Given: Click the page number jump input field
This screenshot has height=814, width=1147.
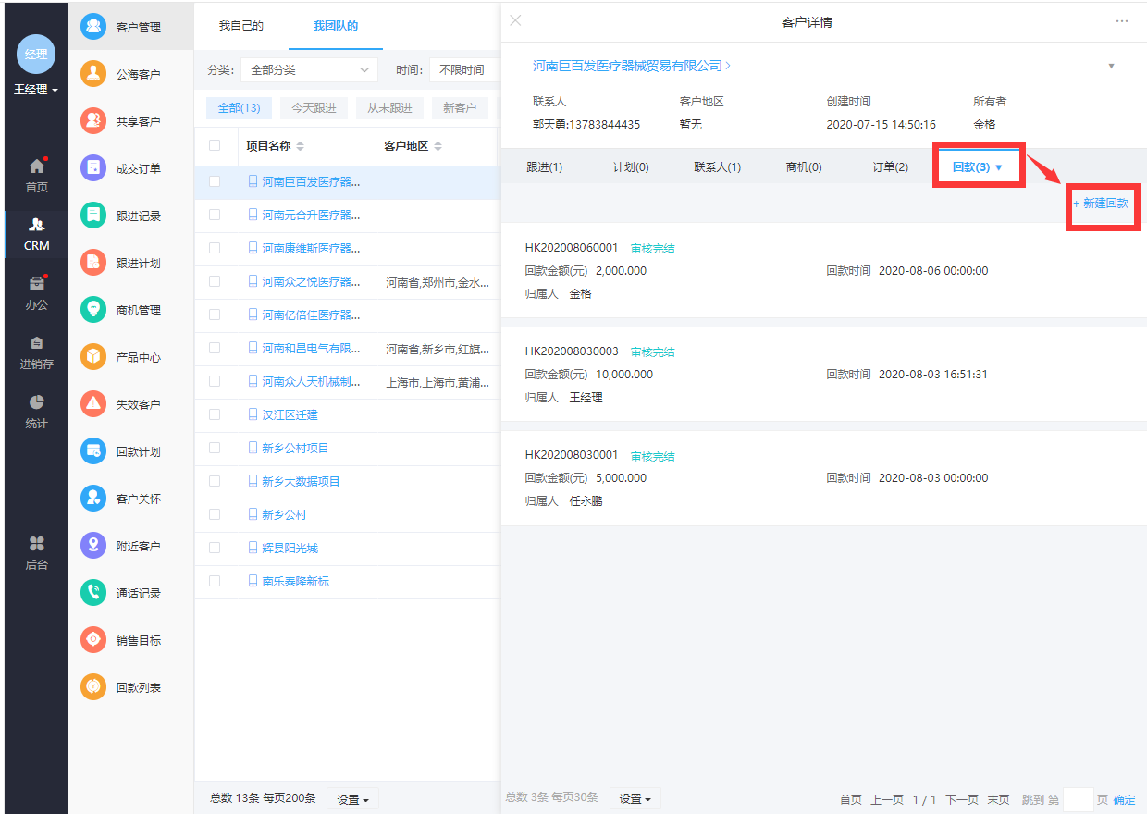Looking at the screenshot, I should 1079,799.
